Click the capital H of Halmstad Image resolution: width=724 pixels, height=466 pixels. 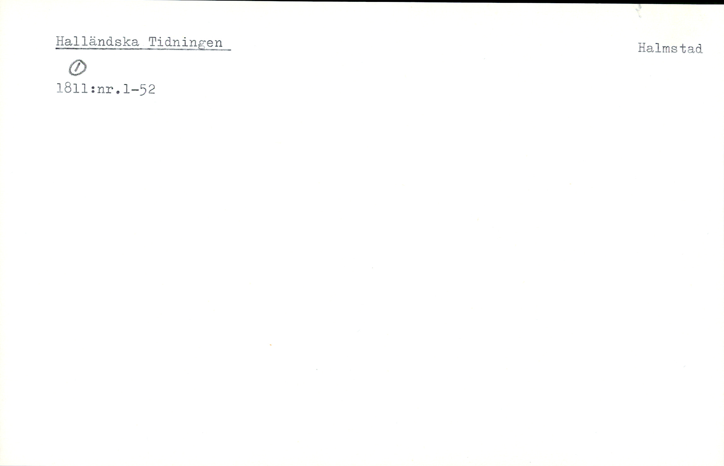pos(643,48)
